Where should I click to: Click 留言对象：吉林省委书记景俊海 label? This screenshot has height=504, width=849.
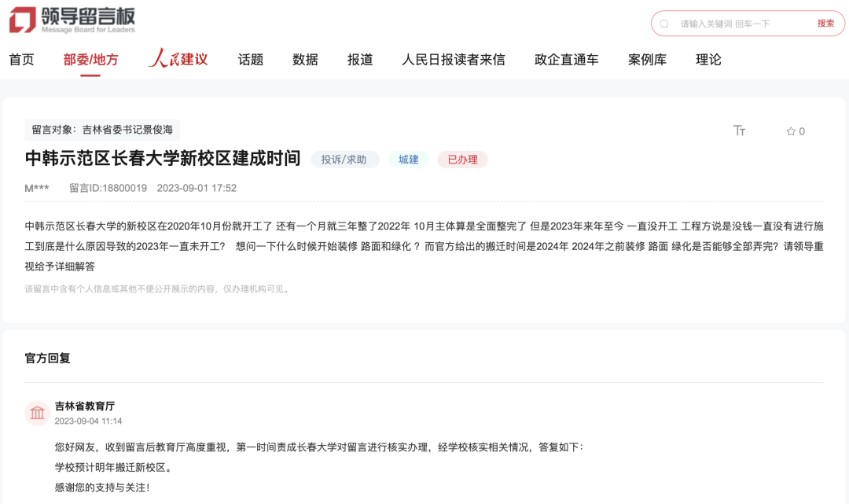pos(102,130)
